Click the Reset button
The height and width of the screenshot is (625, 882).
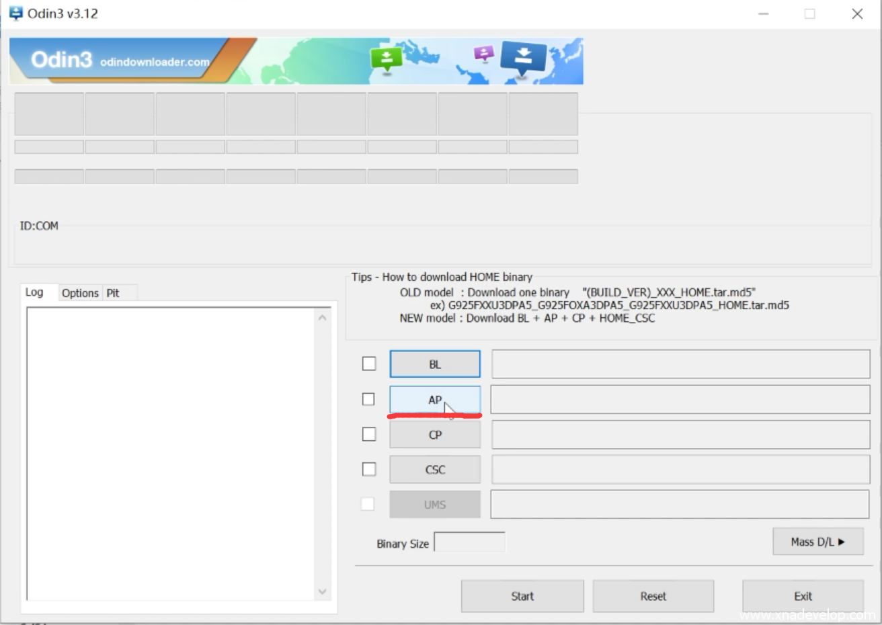(653, 596)
